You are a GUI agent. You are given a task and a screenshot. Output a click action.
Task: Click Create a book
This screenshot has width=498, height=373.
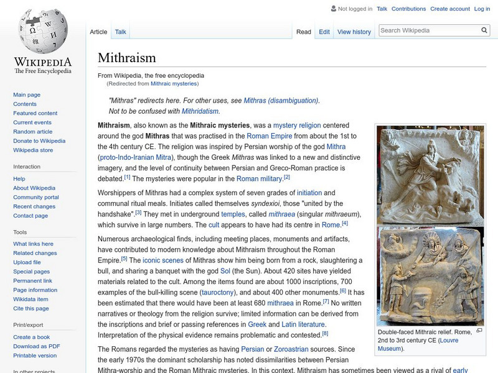(x=32, y=337)
